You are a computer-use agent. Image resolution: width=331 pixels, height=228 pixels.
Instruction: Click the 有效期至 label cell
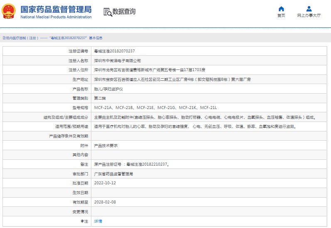(x=47, y=202)
